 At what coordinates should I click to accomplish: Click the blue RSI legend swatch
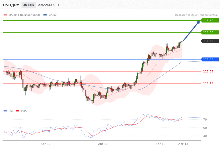(x=5, y=111)
